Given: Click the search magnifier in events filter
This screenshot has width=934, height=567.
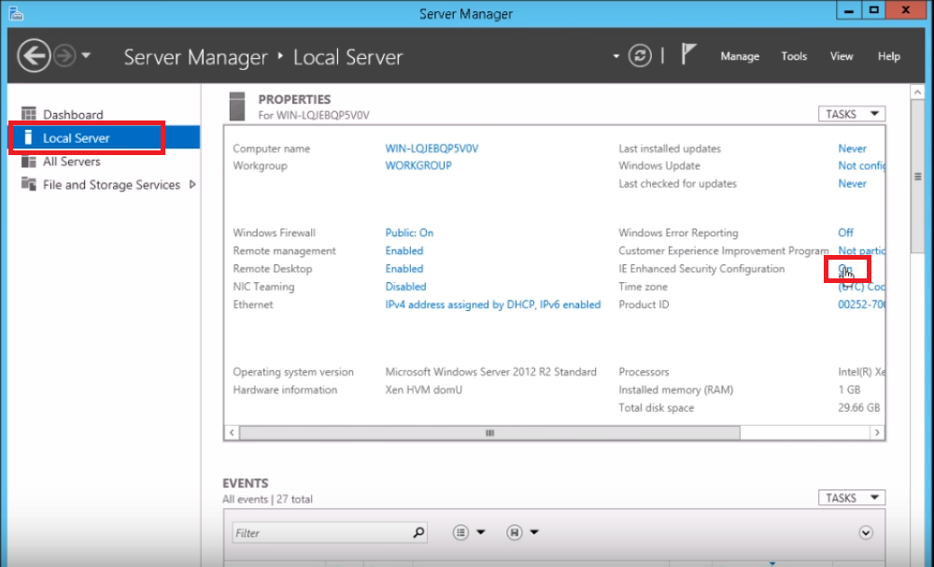Looking at the screenshot, I should click(418, 532).
